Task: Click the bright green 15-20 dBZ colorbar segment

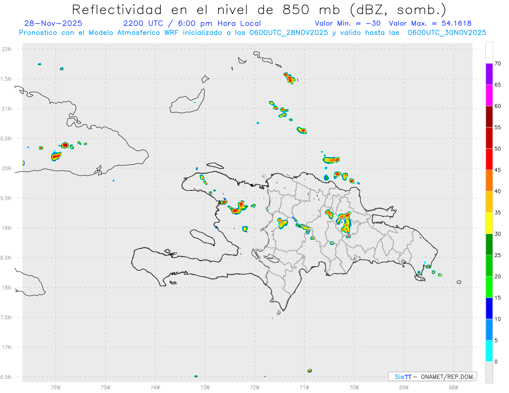Action: point(489,287)
